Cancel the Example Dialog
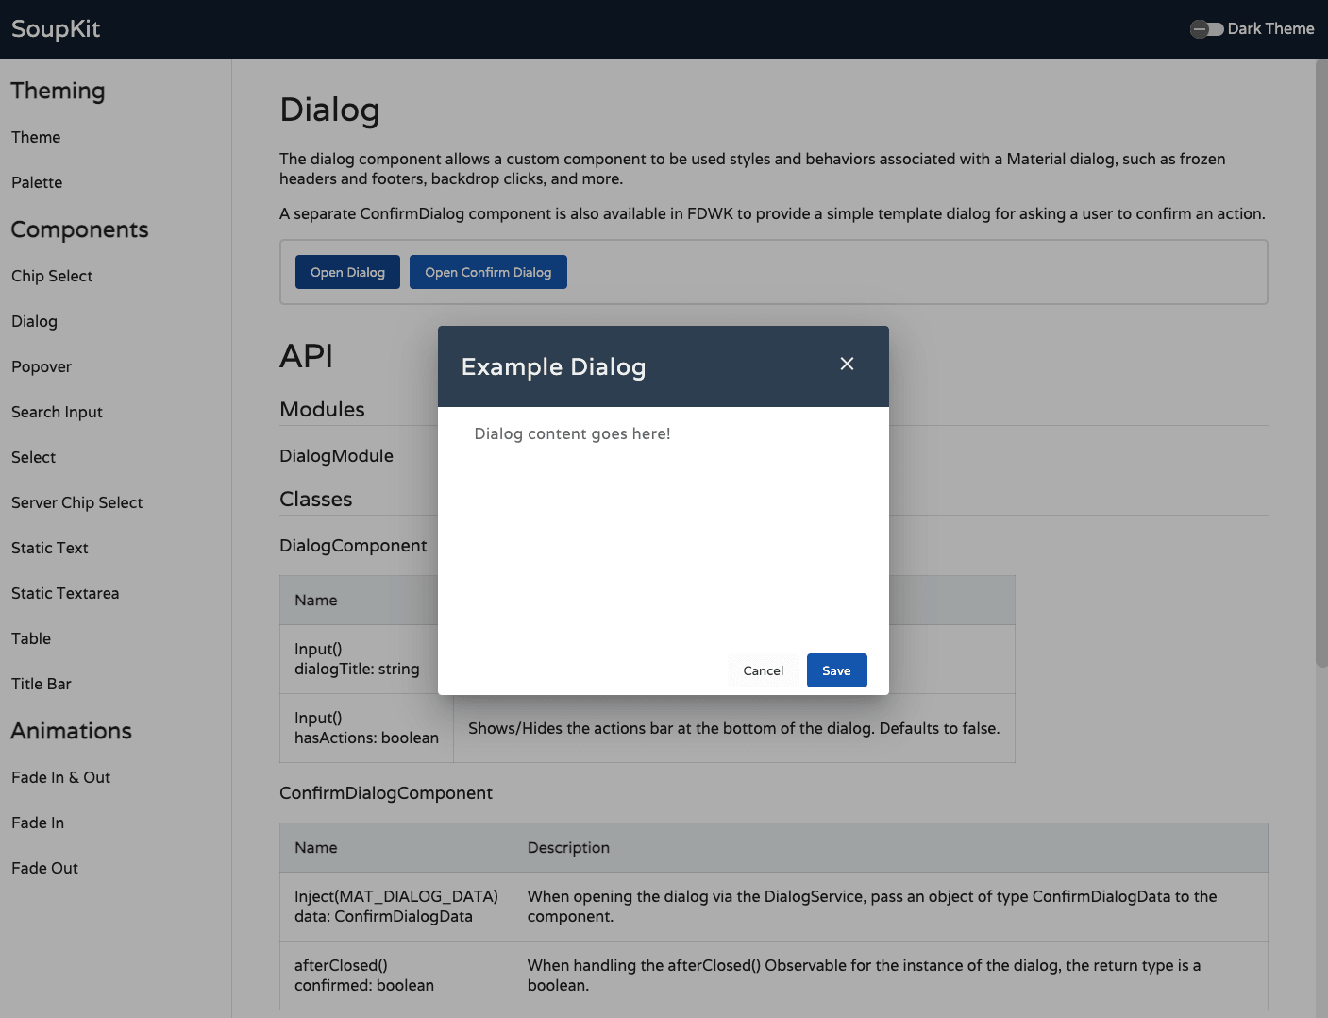 763,670
